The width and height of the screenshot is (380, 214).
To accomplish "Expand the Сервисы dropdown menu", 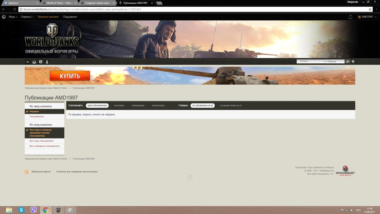I will [x=27, y=17].
